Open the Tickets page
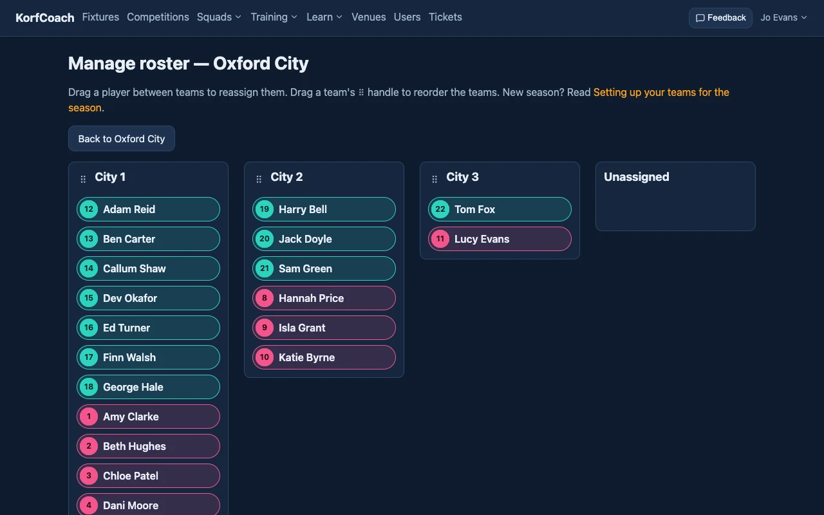Viewport: 824px width, 515px height. [445, 17]
